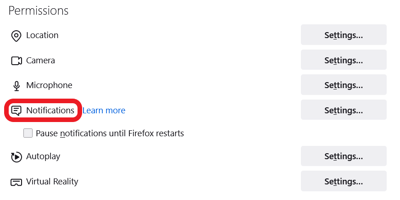Click the Permissions section heading

pos(39,11)
